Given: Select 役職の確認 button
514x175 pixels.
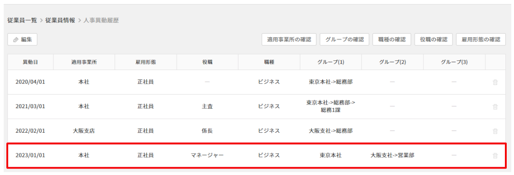Looking at the screenshot, I should (x=434, y=40).
